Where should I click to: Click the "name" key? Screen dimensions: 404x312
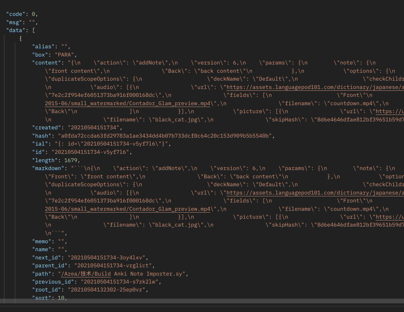click(x=42, y=250)
